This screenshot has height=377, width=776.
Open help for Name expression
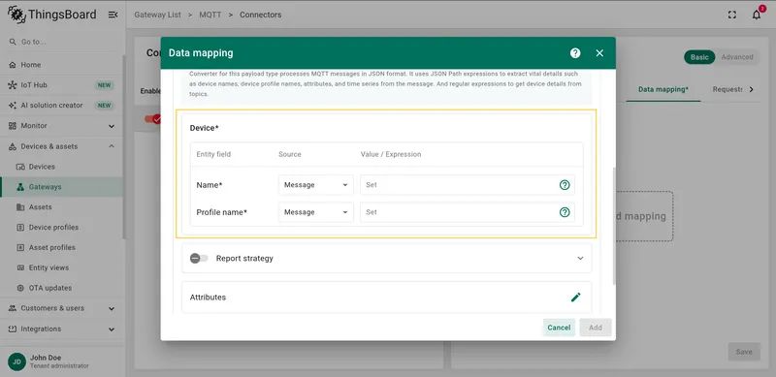click(565, 185)
